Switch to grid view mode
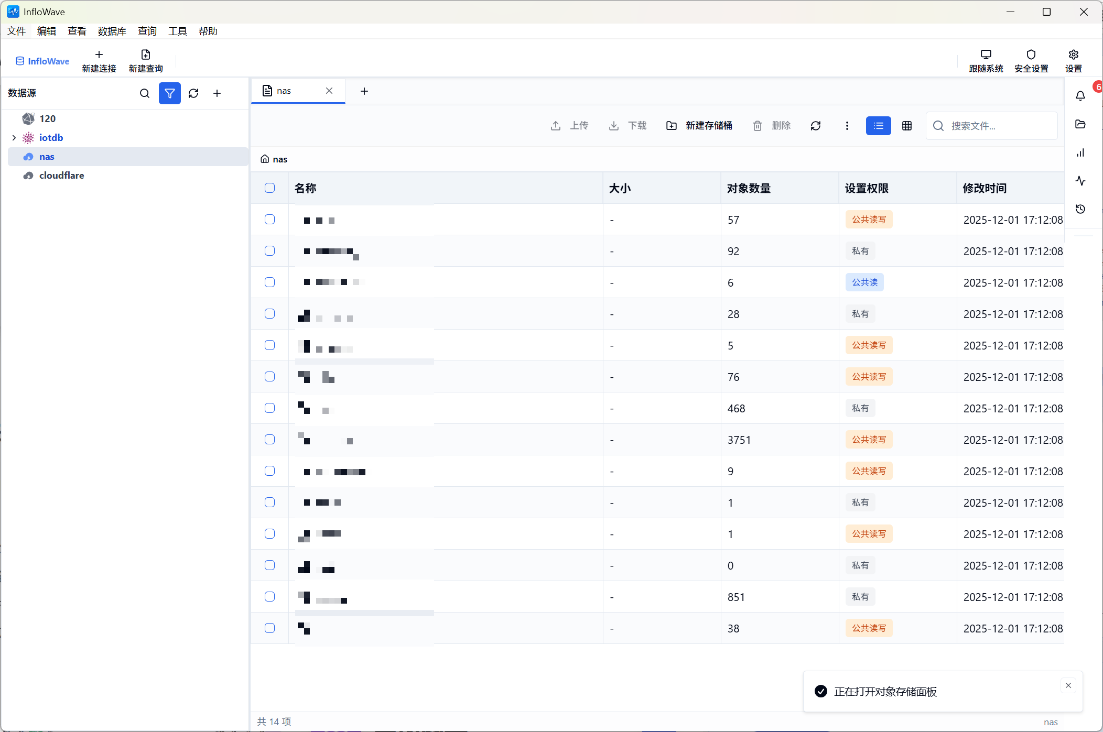Screen dimensions: 1103x732 907,126
